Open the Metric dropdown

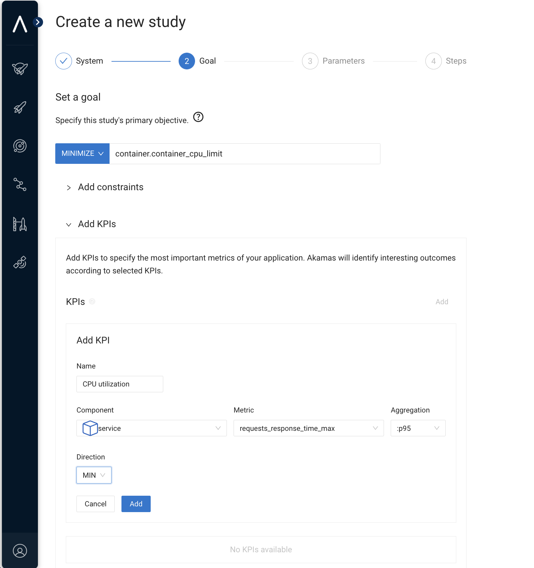pos(308,428)
